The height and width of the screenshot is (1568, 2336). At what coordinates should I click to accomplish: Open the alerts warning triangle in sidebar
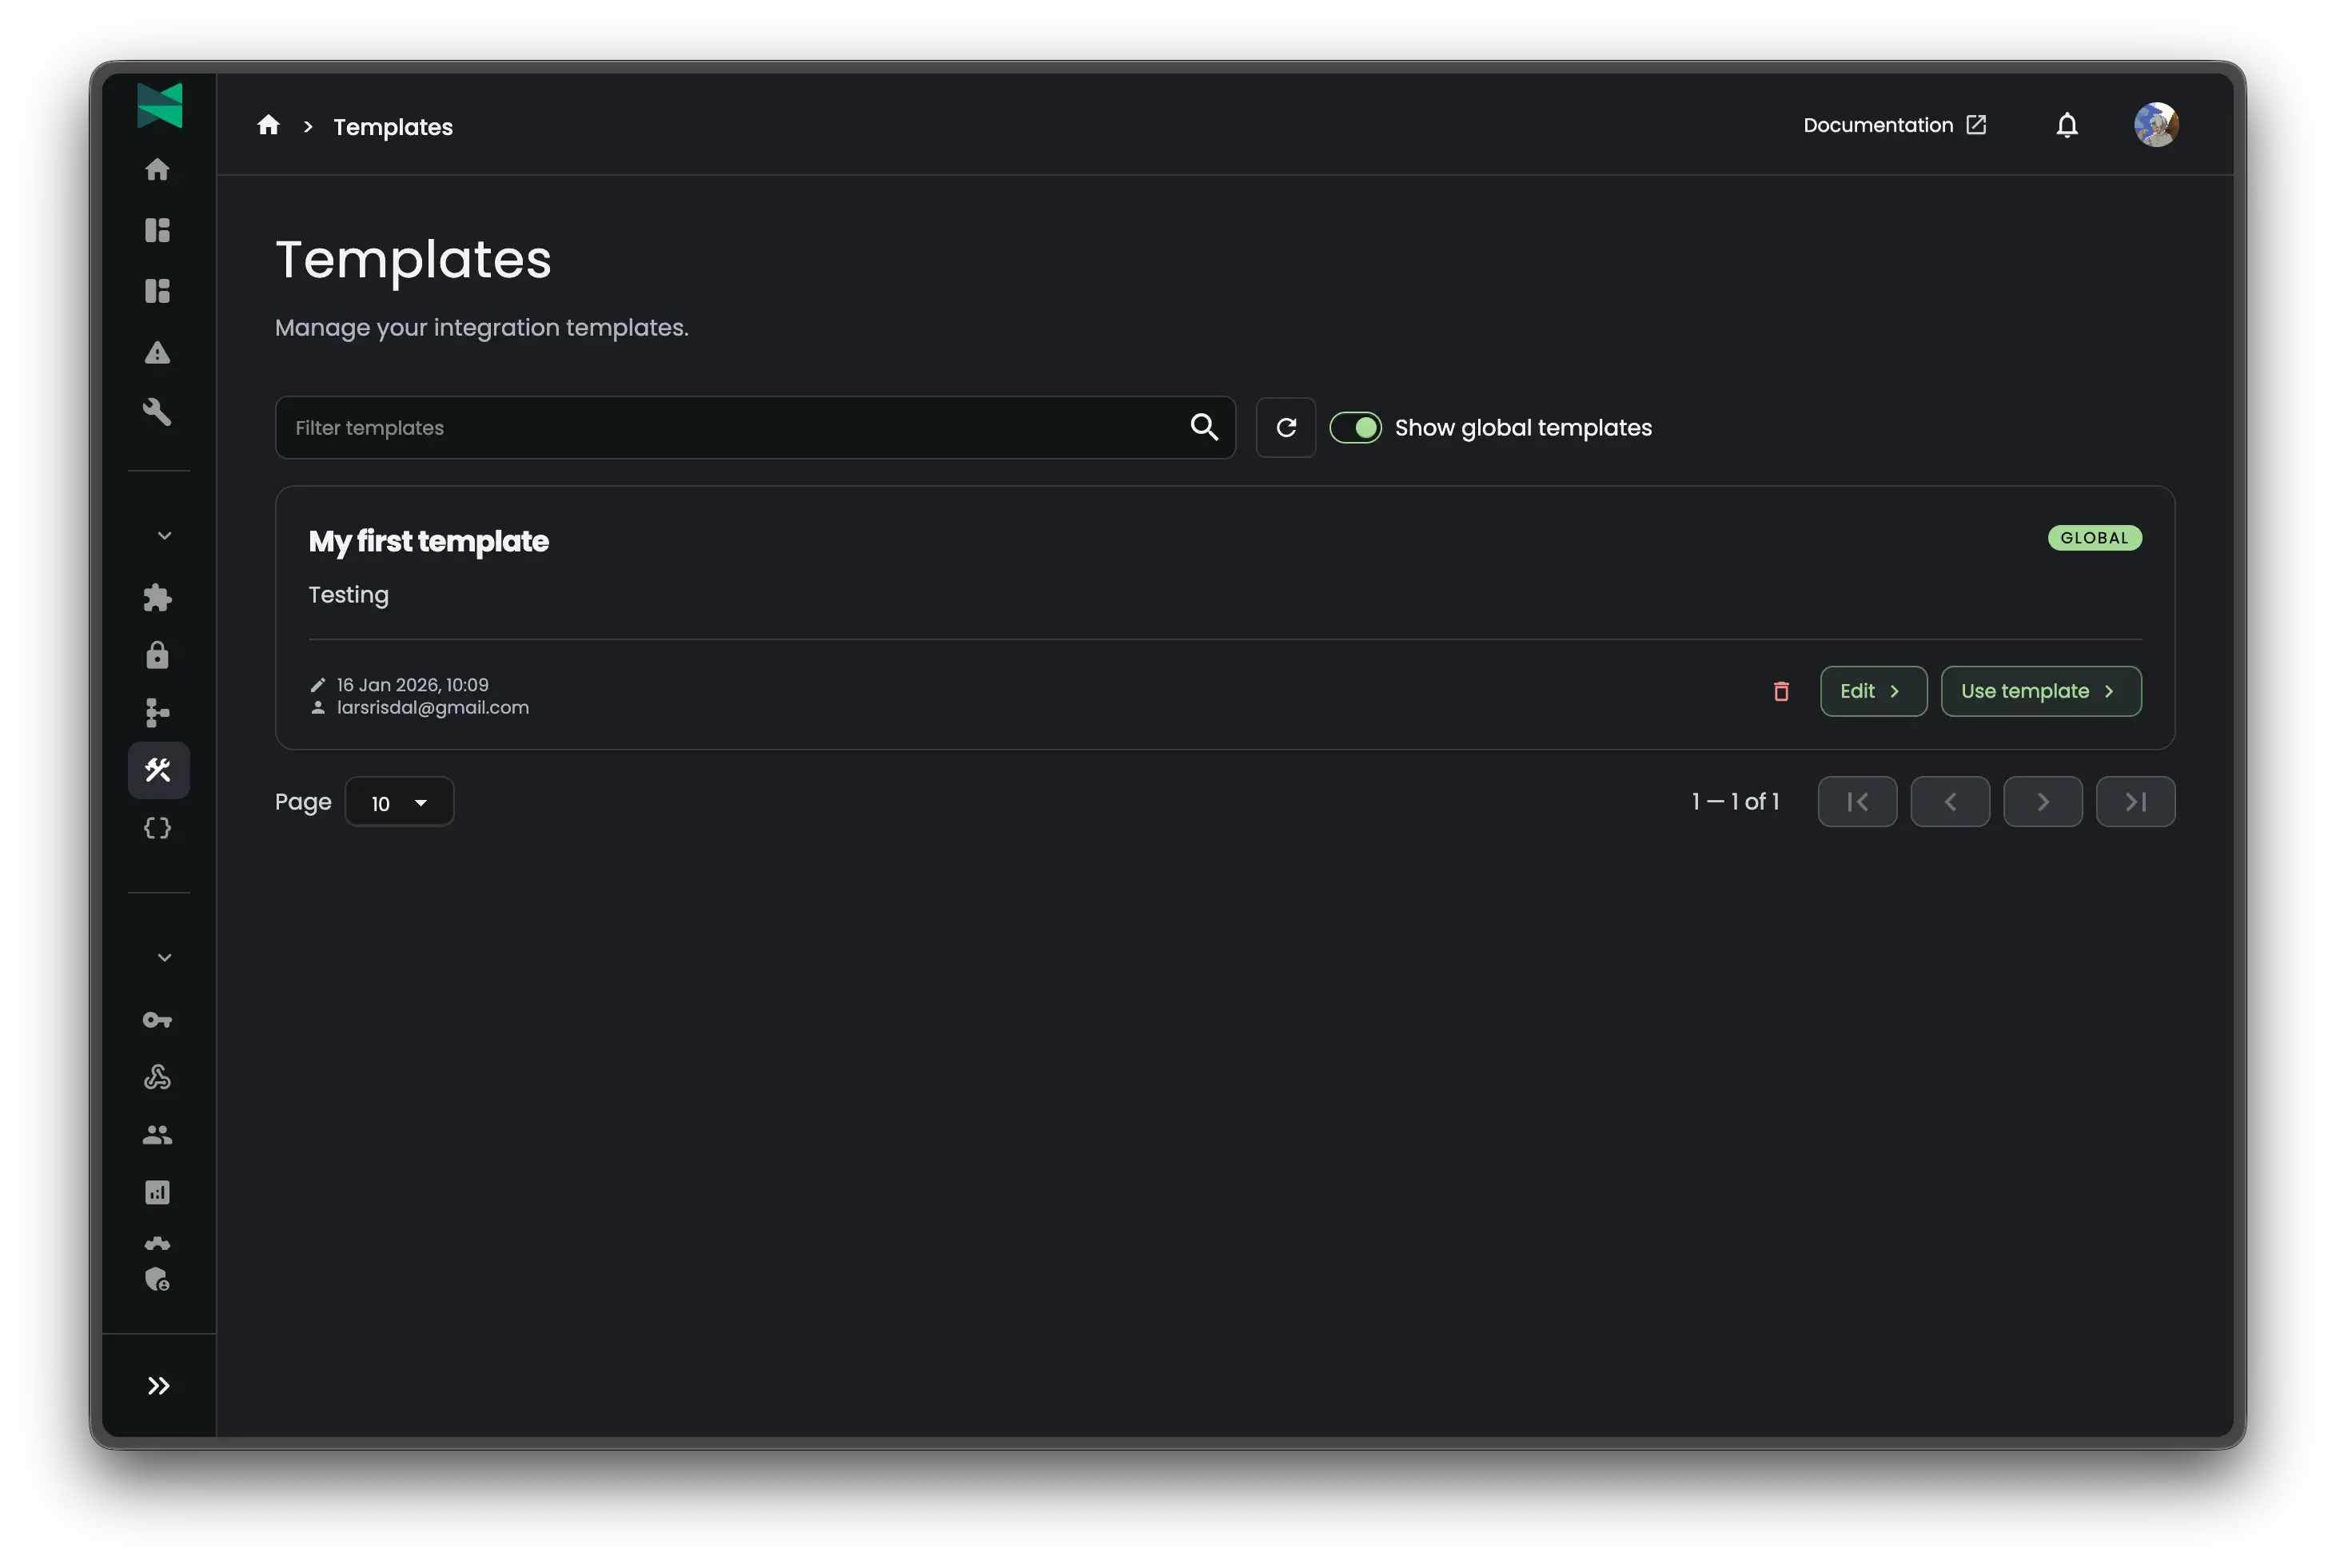(x=158, y=352)
